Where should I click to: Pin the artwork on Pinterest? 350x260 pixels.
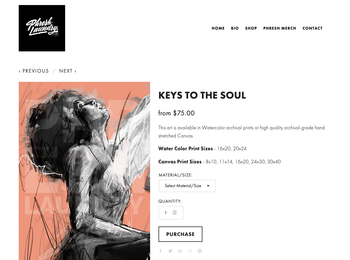[x=200, y=251]
